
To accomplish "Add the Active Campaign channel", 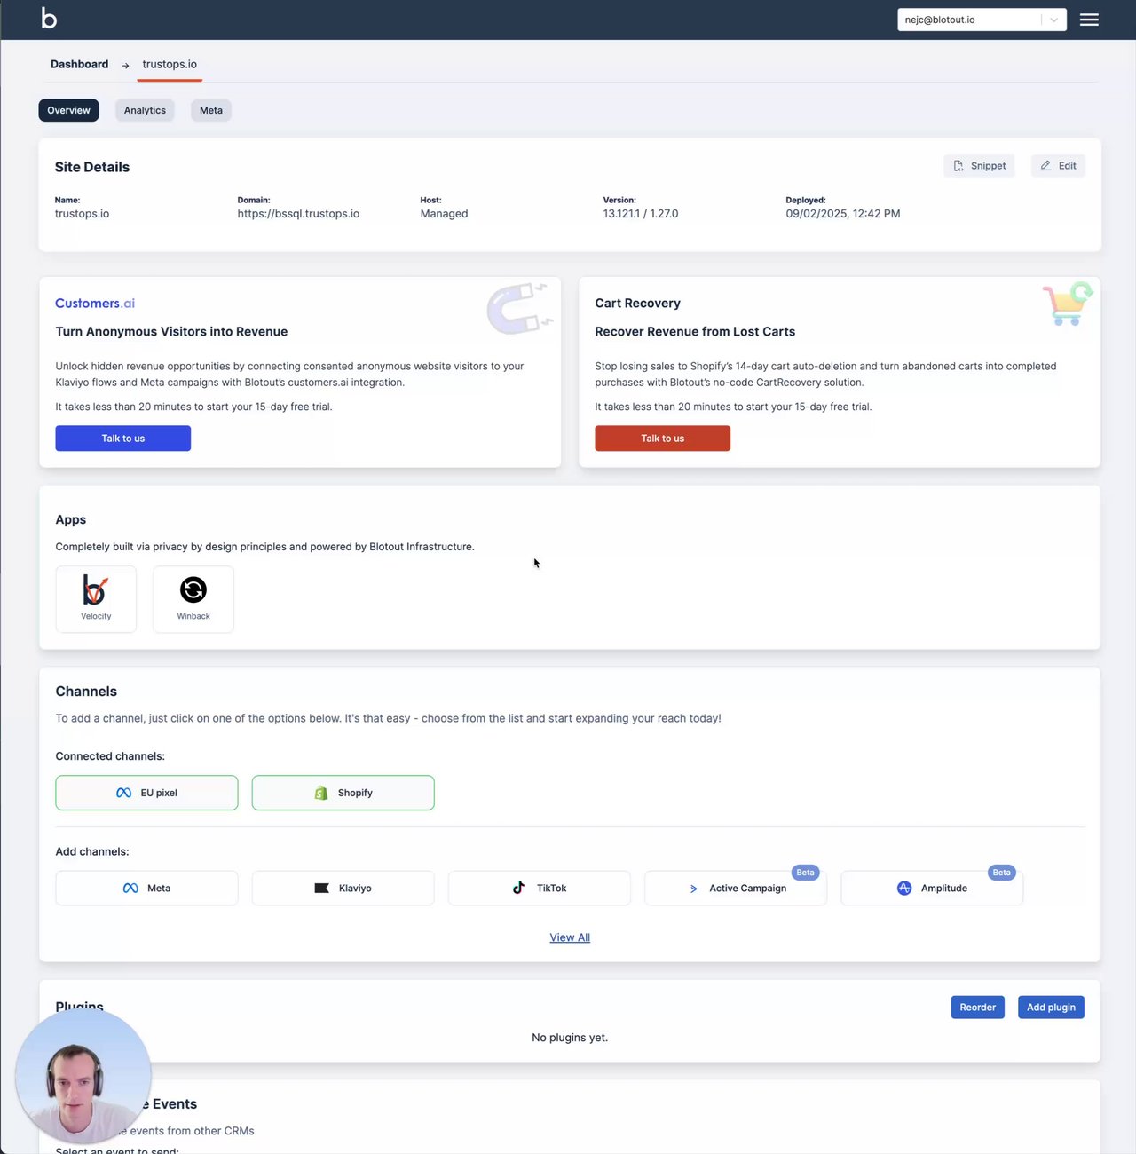I will (736, 888).
